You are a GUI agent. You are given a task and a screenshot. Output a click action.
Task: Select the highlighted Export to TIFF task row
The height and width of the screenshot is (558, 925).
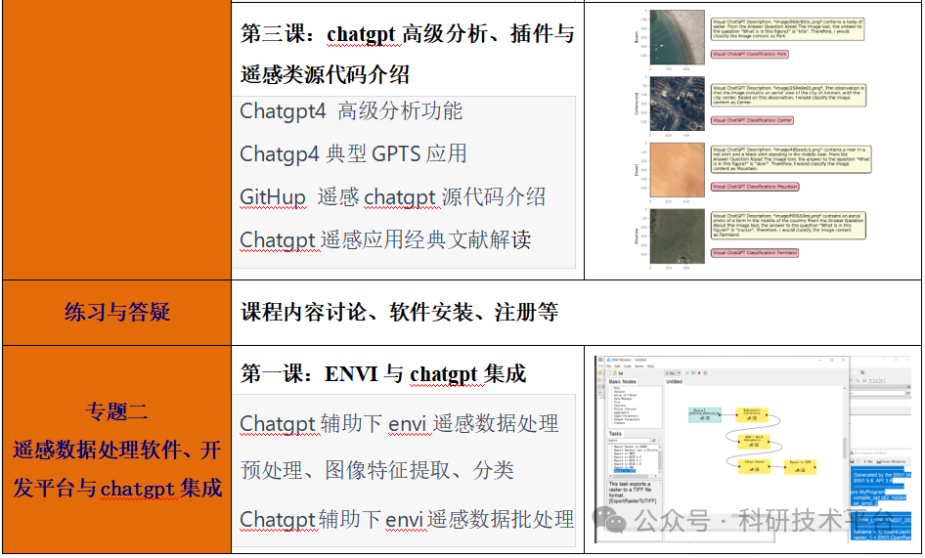coord(625,471)
